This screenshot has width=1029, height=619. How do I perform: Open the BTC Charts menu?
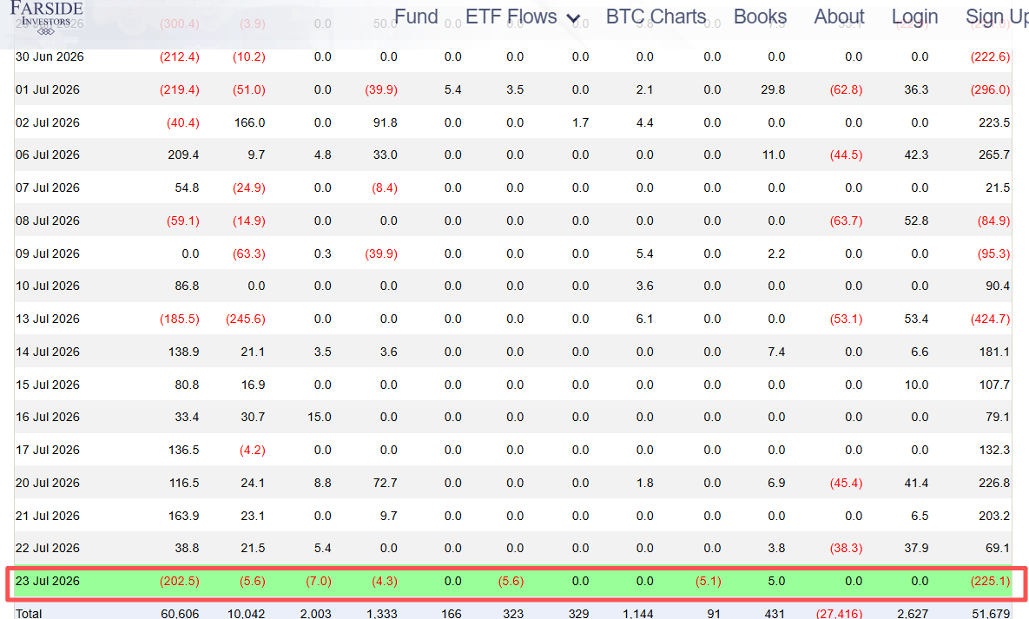coord(656,16)
